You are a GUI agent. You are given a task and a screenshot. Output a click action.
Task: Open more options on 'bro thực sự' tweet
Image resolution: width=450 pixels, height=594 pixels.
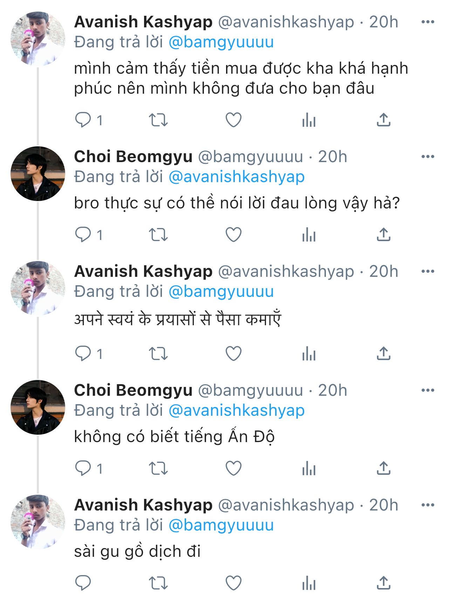pyautogui.click(x=428, y=157)
